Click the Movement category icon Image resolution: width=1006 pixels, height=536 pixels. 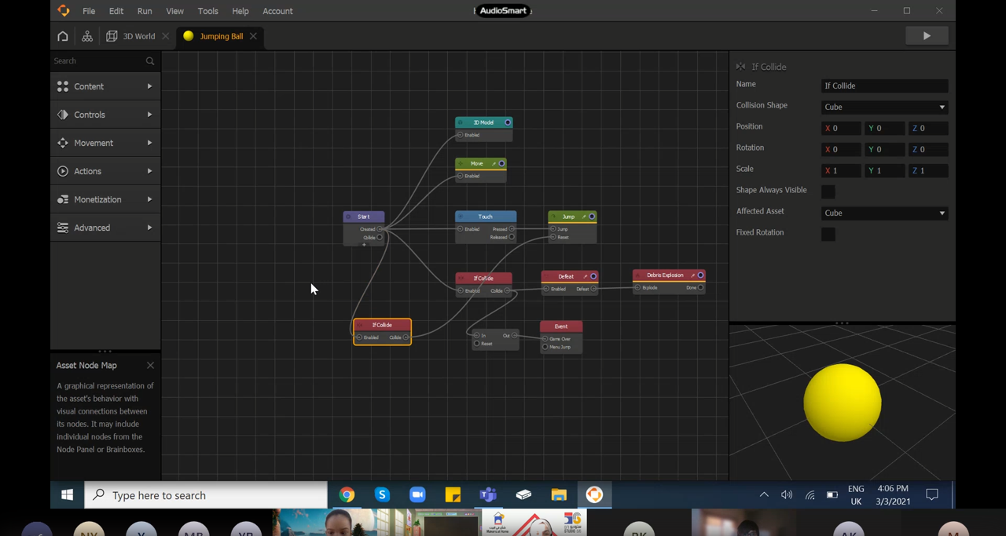click(63, 143)
